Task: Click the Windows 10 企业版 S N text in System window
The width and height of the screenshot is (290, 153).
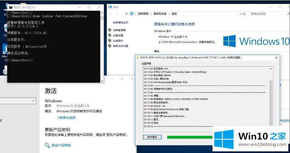Action: (x=173, y=37)
